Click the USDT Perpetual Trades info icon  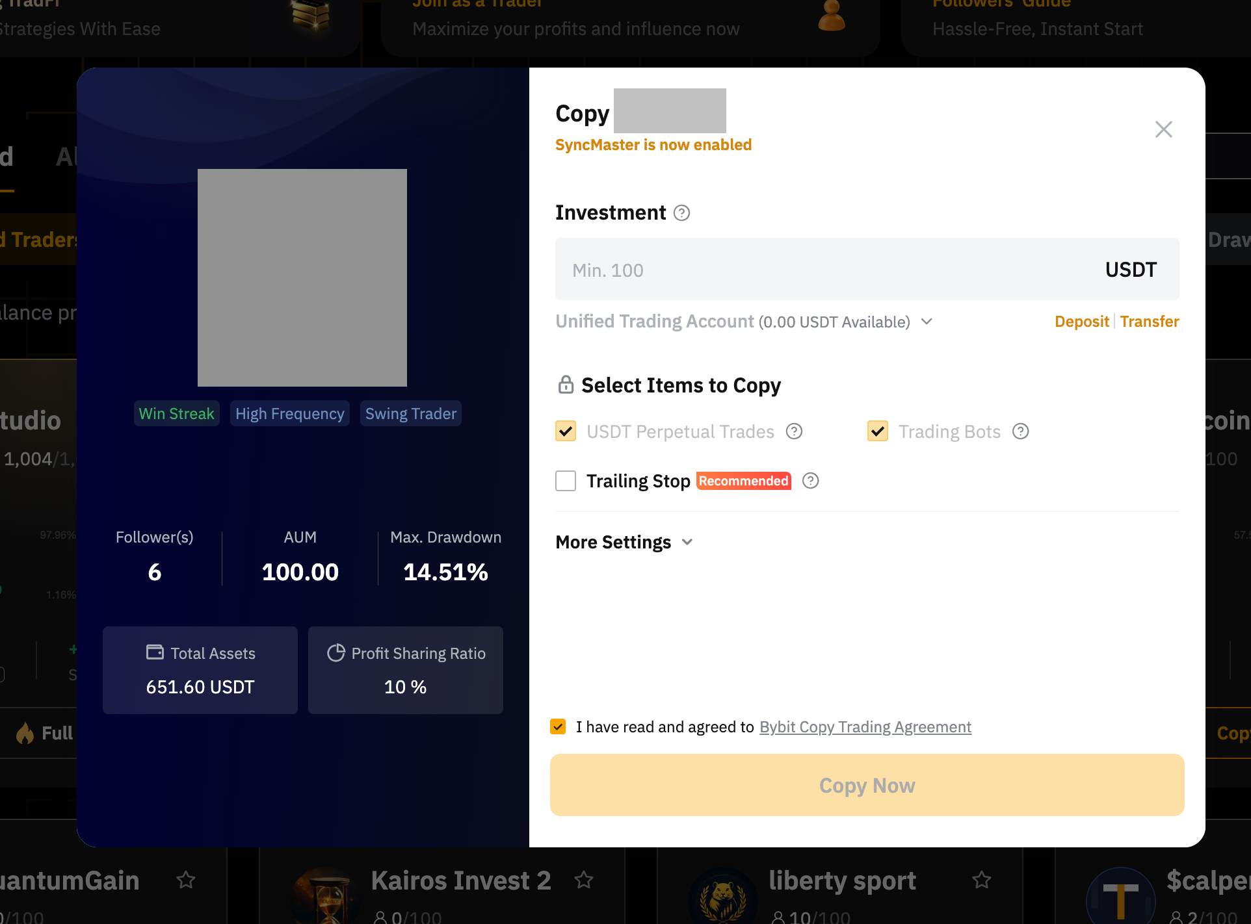(x=794, y=431)
